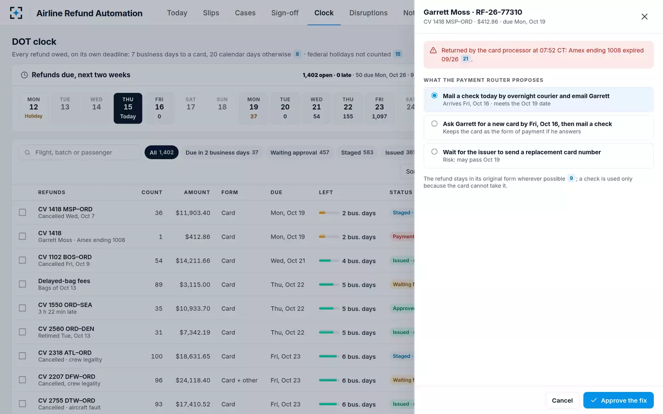This screenshot has width=663, height=414.
Task: Click the search magnifier icon
Action: 28,152
